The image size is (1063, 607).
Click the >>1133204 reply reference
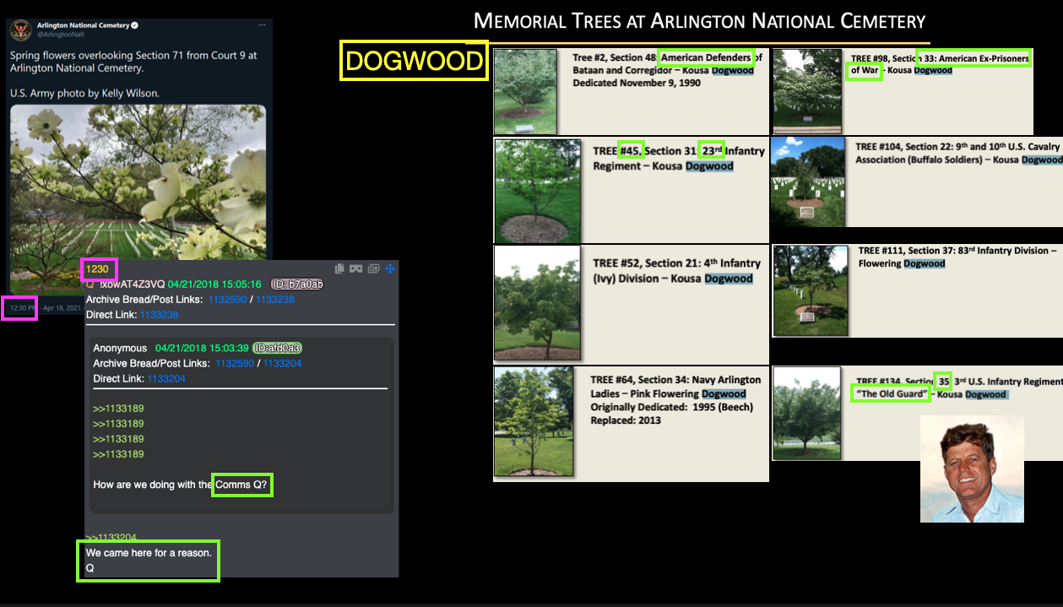(x=111, y=537)
